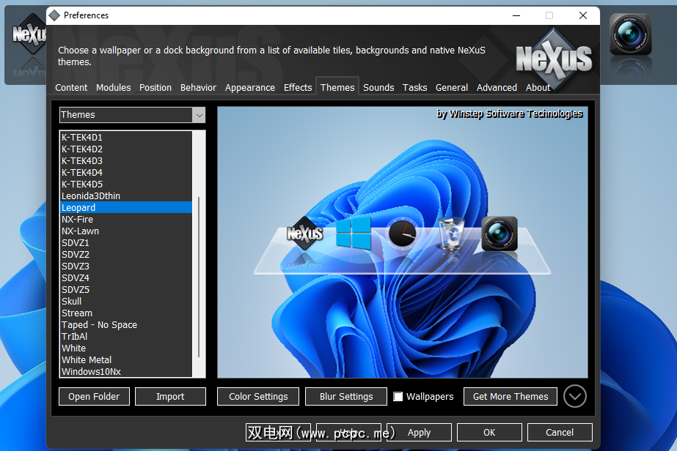677x451 pixels.
Task: Expand options with the round down-arrow button
Action: click(x=575, y=396)
